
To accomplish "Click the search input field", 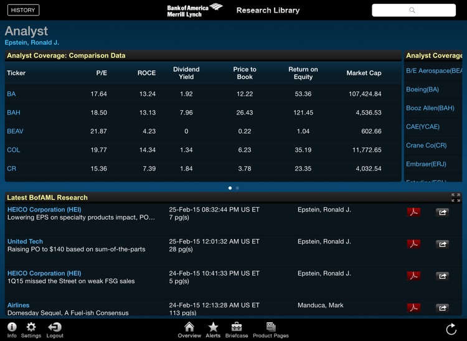I will 413,10.
